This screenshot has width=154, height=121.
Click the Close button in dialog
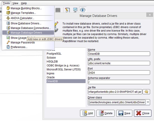[143, 113]
